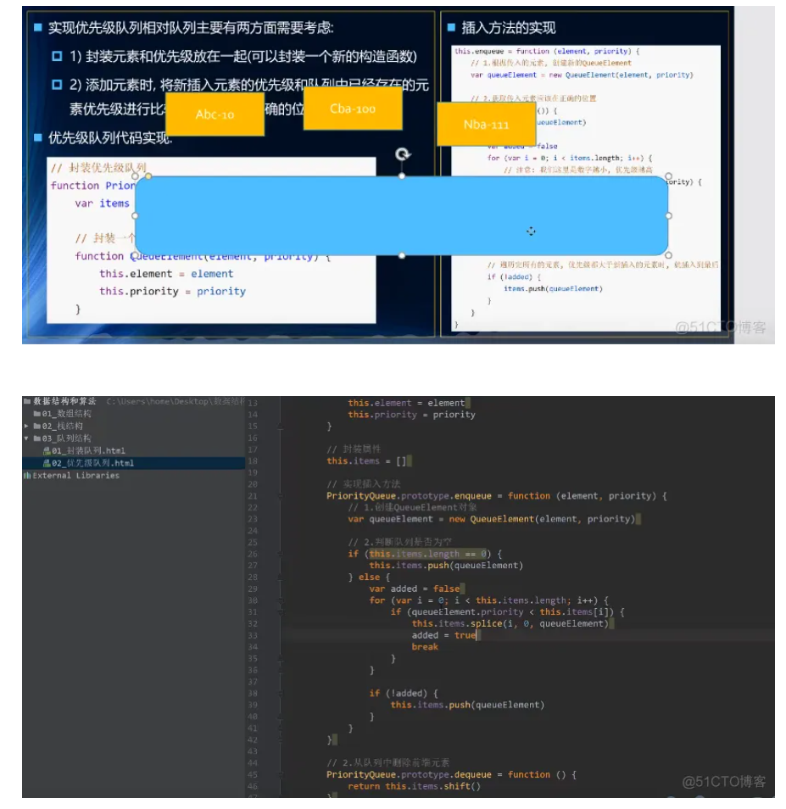Screen dimensions: 786x809
Task: Select the orange Abc-10 box
Action: 215,114
